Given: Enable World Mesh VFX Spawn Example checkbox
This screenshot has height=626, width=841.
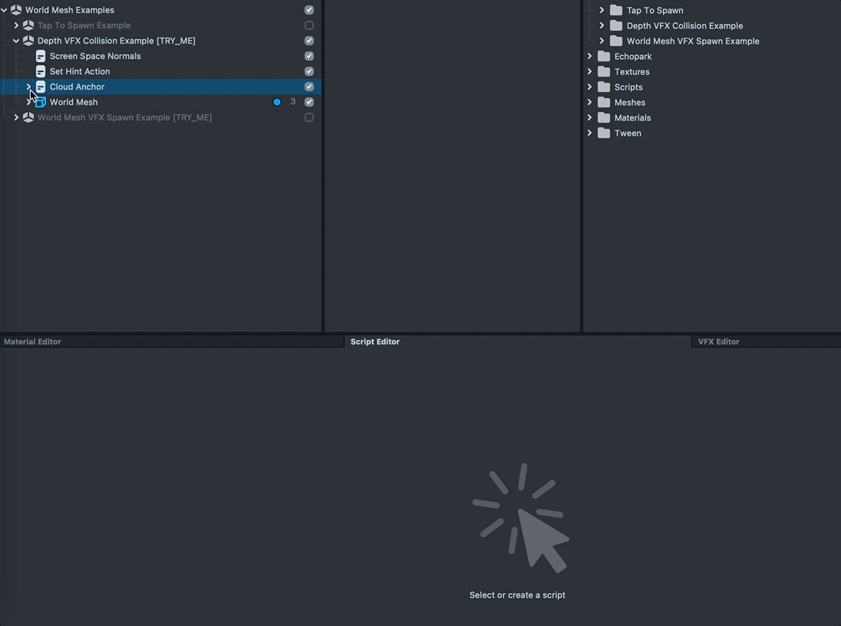Looking at the screenshot, I should coord(309,117).
